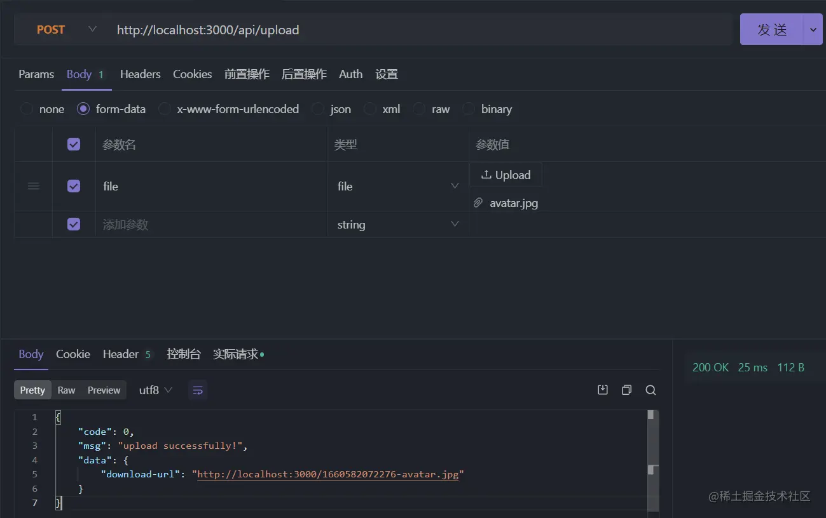Click the "data" key in response
The image size is (826, 518).
tap(95, 460)
